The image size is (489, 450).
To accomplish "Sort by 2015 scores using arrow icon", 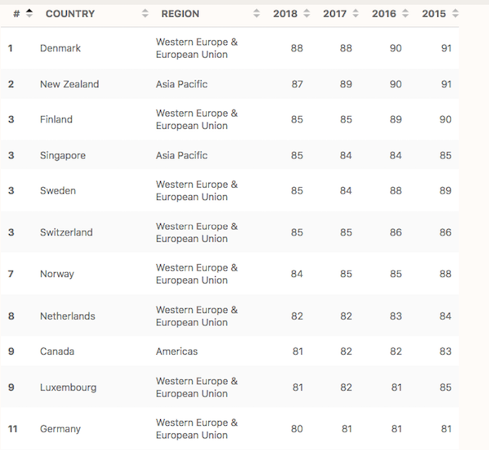I will click(455, 14).
